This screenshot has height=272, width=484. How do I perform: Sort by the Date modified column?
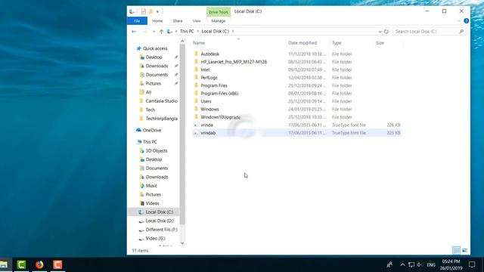pos(302,43)
